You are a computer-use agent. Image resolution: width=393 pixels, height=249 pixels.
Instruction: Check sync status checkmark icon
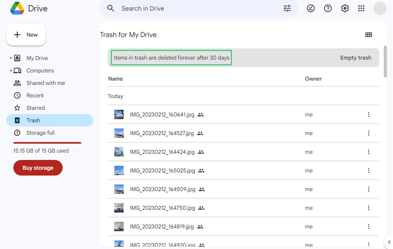tap(310, 8)
